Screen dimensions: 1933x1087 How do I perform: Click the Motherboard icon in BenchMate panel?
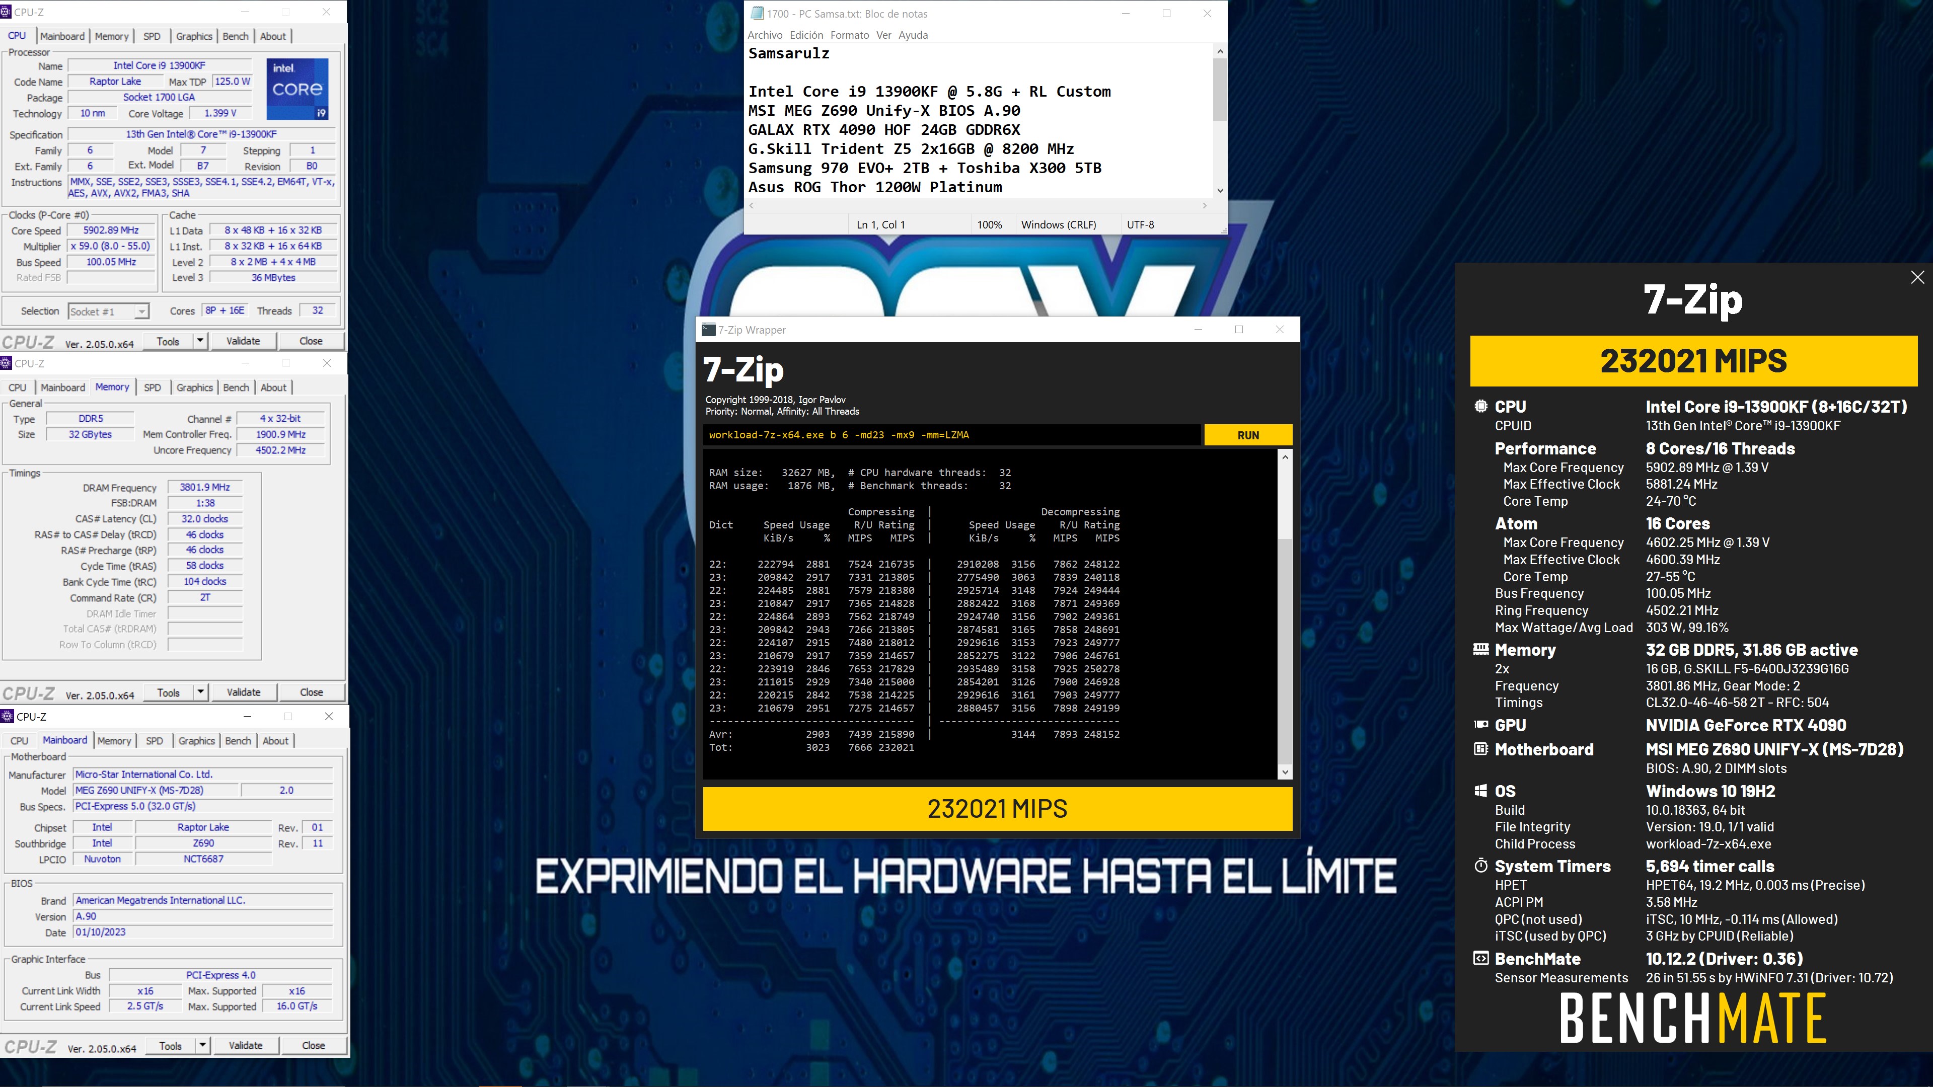(x=1480, y=749)
